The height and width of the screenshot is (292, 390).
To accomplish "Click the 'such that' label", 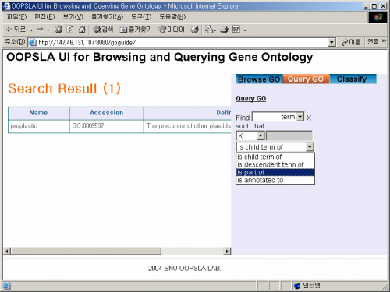I will point(250,126).
